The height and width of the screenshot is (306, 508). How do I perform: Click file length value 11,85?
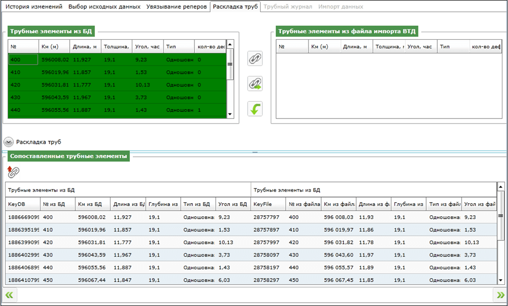366,280
